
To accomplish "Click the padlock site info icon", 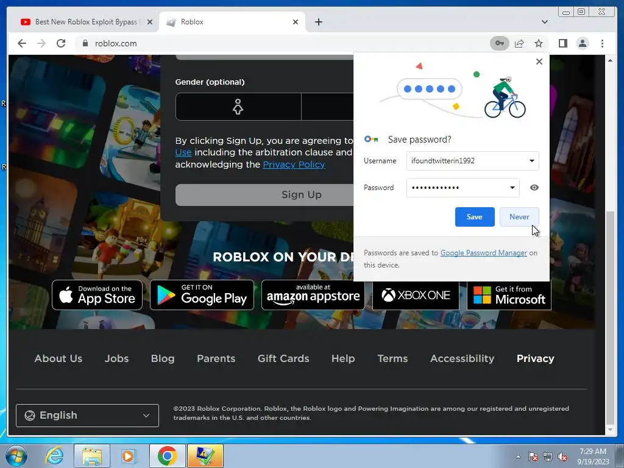I will point(85,43).
